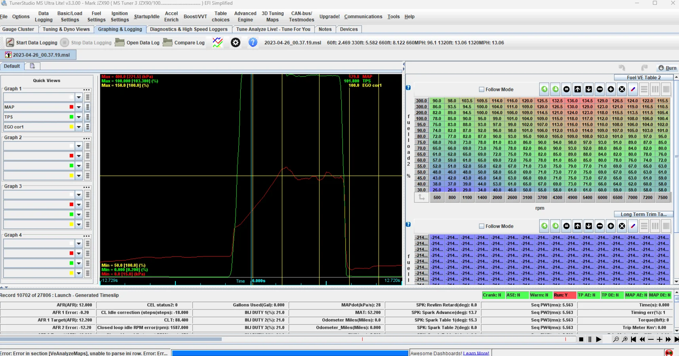Enable Follow Mode for Long Term Trim table

482,226
